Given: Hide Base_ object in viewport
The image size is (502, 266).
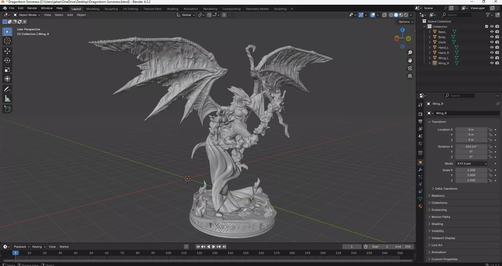Looking at the screenshot, I should click(x=492, y=32).
